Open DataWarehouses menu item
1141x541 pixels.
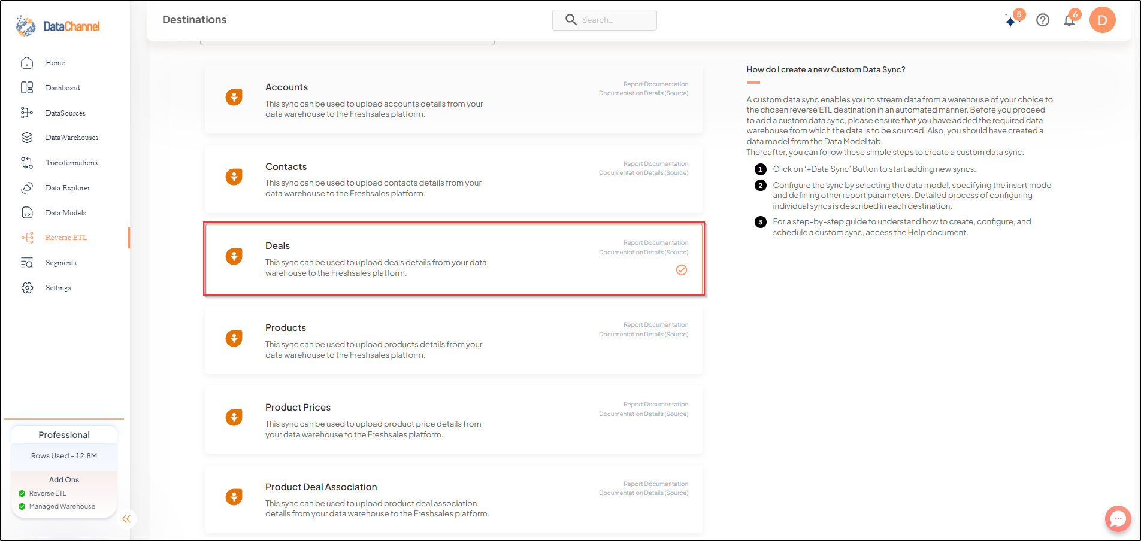click(x=72, y=138)
